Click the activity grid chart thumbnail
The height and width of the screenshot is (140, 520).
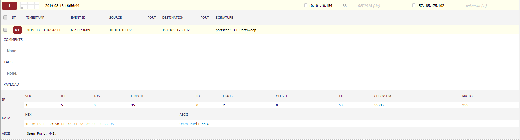pyautogui.click(x=30, y=6)
